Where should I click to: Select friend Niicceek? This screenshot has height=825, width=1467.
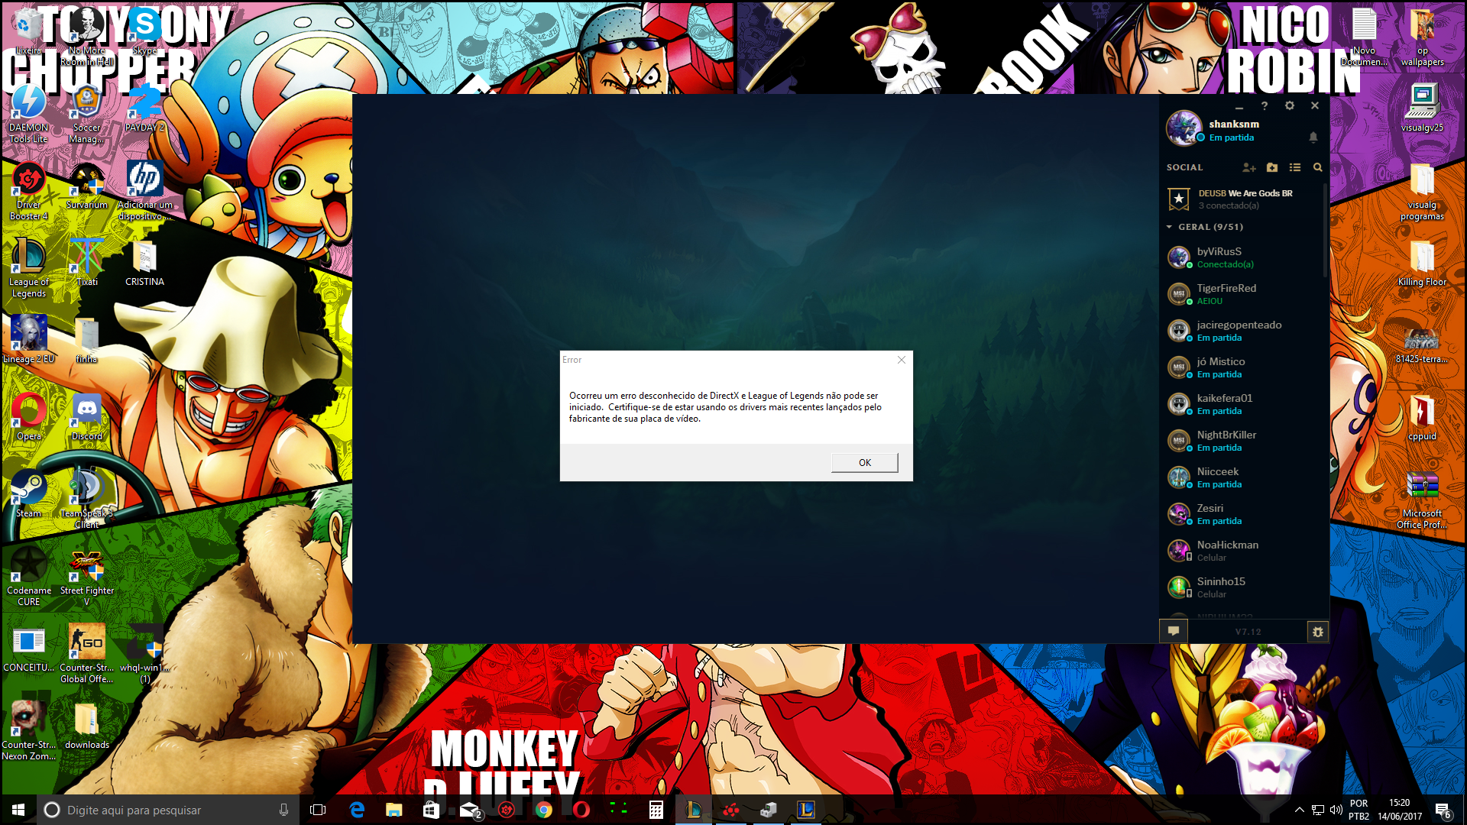pyautogui.click(x=1242, y=477)
